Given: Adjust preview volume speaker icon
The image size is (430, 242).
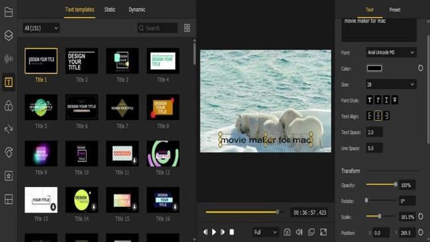Looking at the screenshot, I should tap(299, 232).
